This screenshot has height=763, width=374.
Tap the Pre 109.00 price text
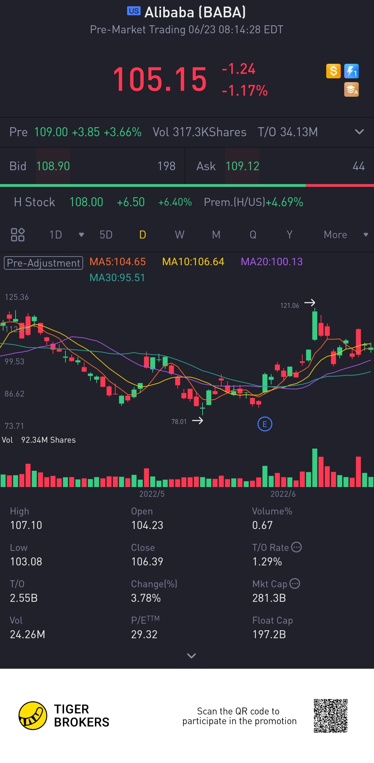39,132
